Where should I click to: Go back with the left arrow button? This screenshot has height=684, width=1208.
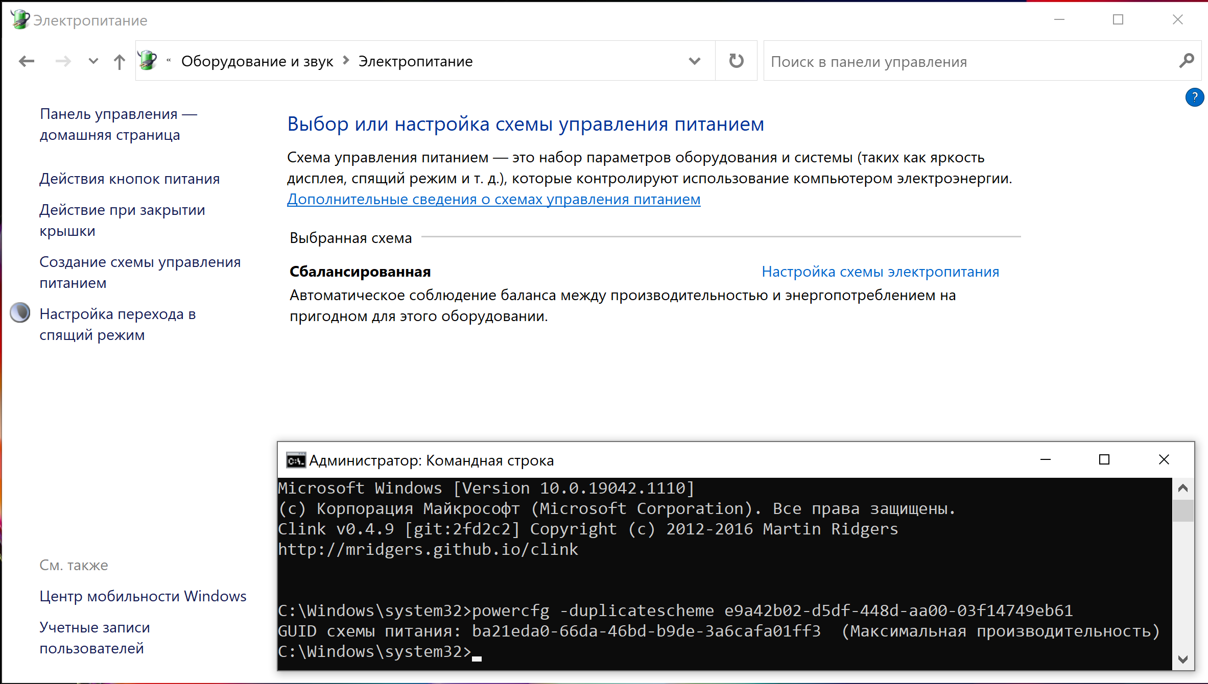27,61
